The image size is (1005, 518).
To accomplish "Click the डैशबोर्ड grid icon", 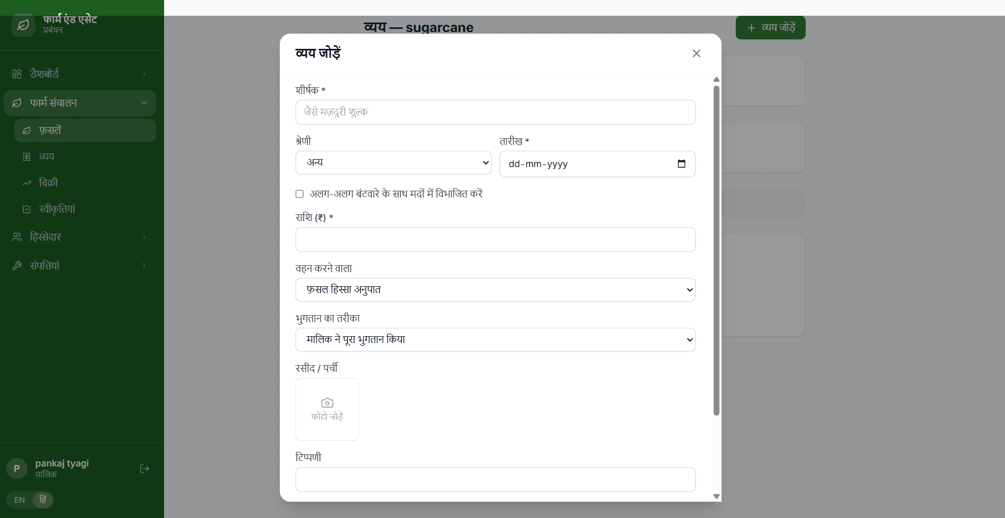I will [17, 74].
